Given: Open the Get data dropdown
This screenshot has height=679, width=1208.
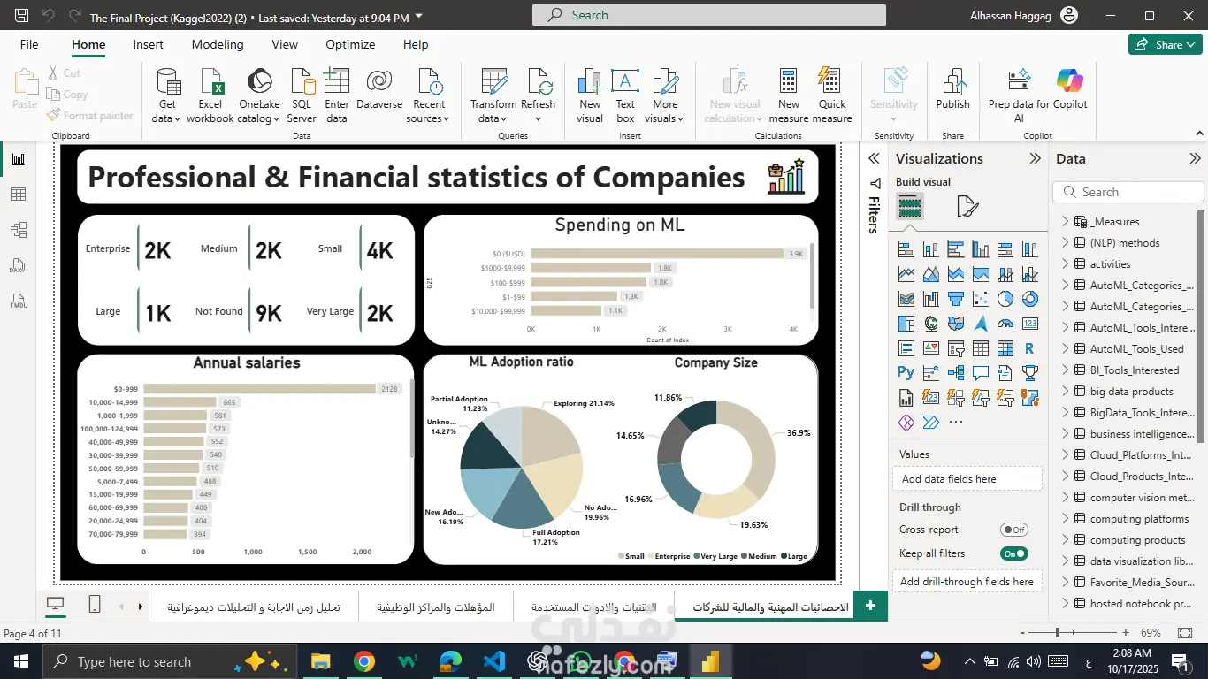Looking at the screenshot, I should [x=166, y=95].
